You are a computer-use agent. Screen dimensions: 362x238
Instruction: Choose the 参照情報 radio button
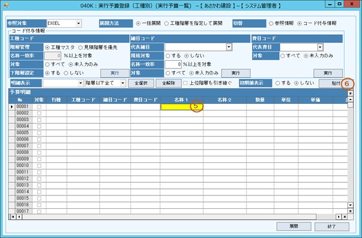click(x=271, y=24)
